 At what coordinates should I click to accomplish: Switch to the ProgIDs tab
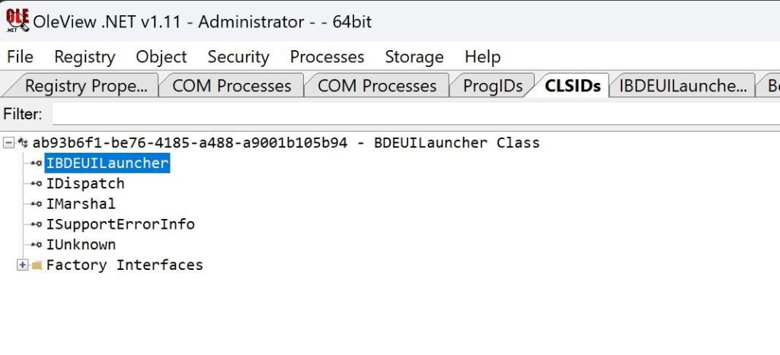493,86
